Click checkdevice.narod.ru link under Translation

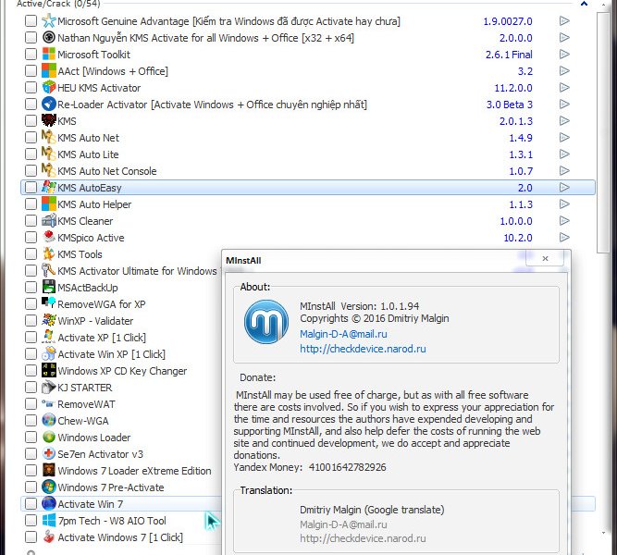coord(363,538)
